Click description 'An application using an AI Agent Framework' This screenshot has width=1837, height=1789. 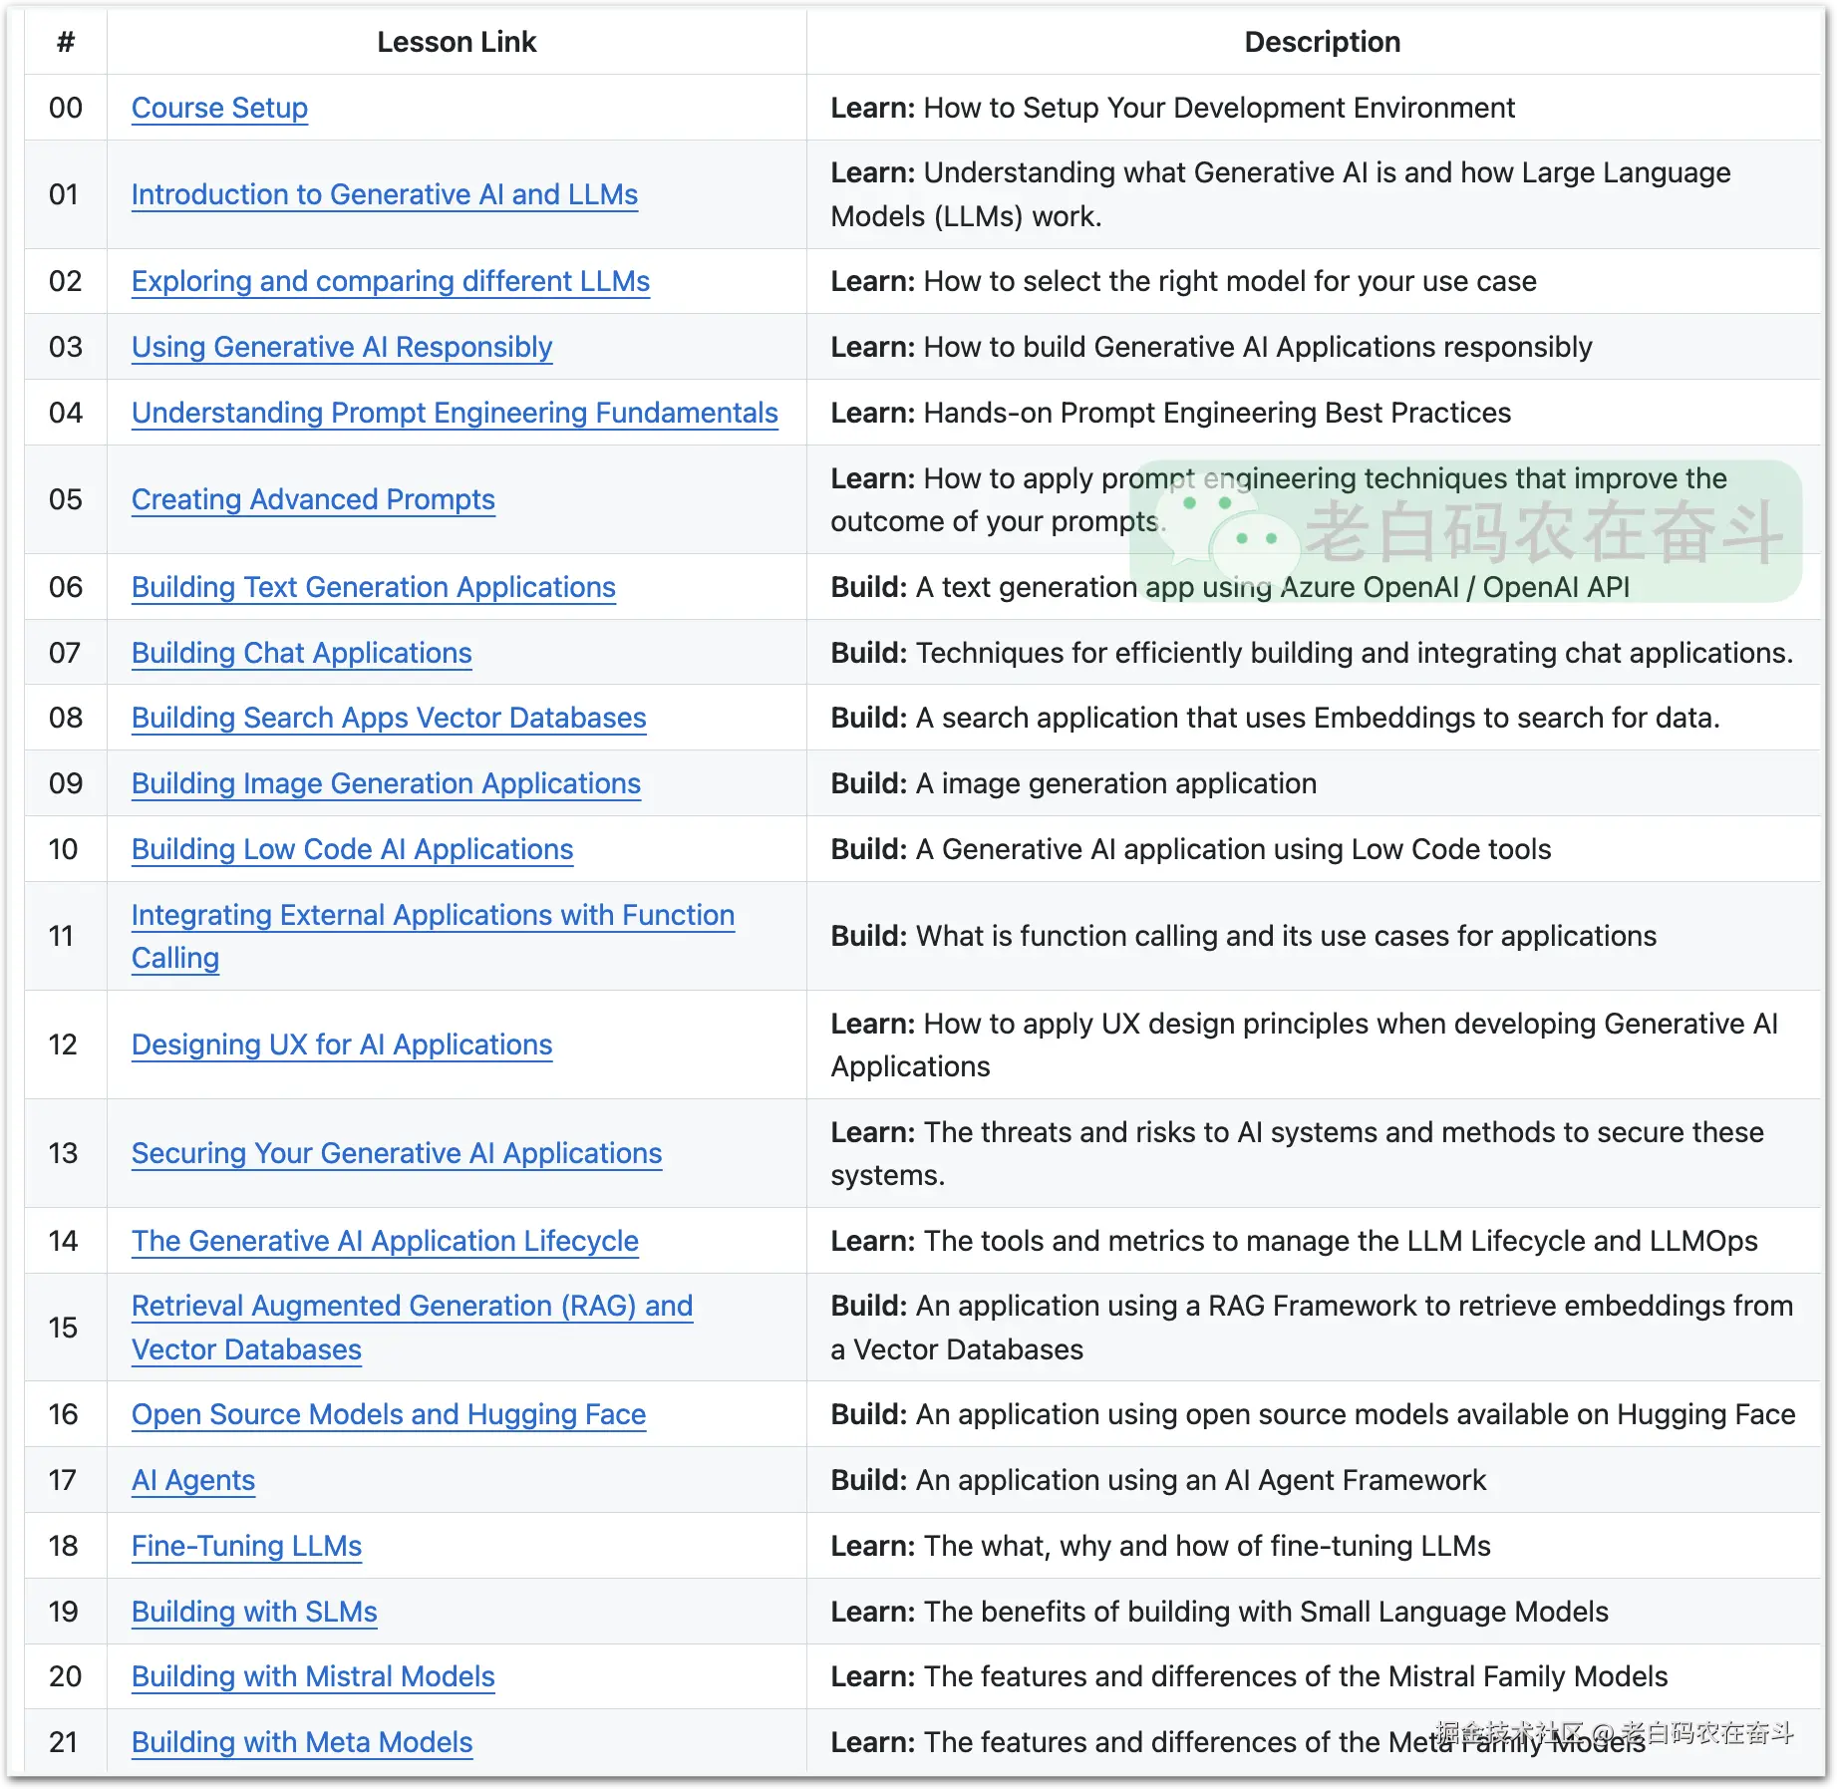coord(1201,1480)
